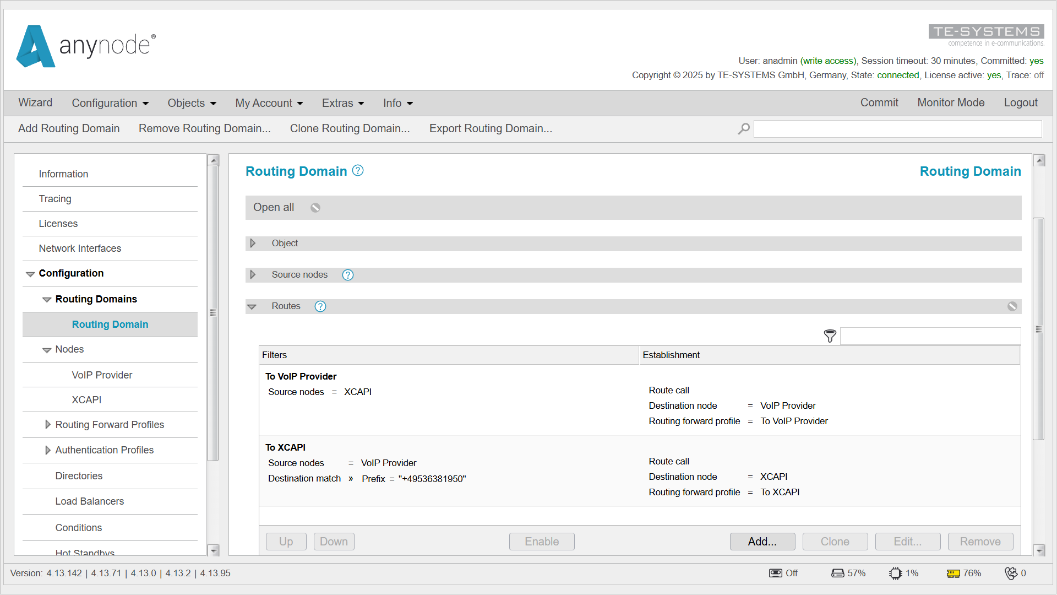
Task: Toggle the Open all switch icon
Action: click(315, 208)
